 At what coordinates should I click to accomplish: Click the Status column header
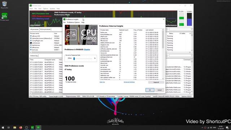pos(171,34)
